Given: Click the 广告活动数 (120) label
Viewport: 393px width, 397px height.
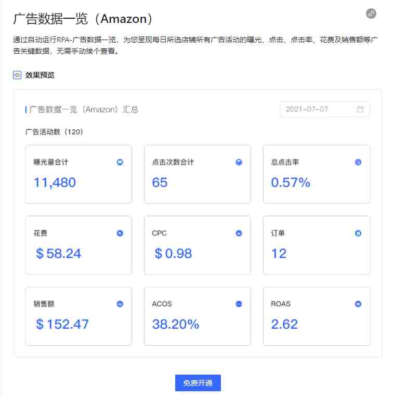Looking at the screenshot, I should pos(54,132).
